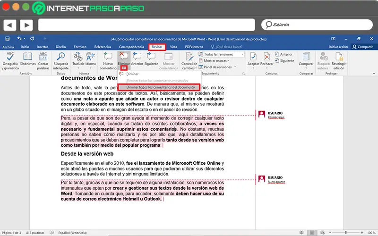Choose Eliminar in the dropdown menu
378x236 pixels.
[159, 74]
